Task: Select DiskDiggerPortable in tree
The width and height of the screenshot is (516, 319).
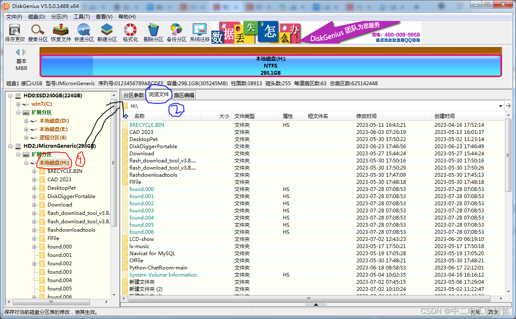Action: (71, 196)
